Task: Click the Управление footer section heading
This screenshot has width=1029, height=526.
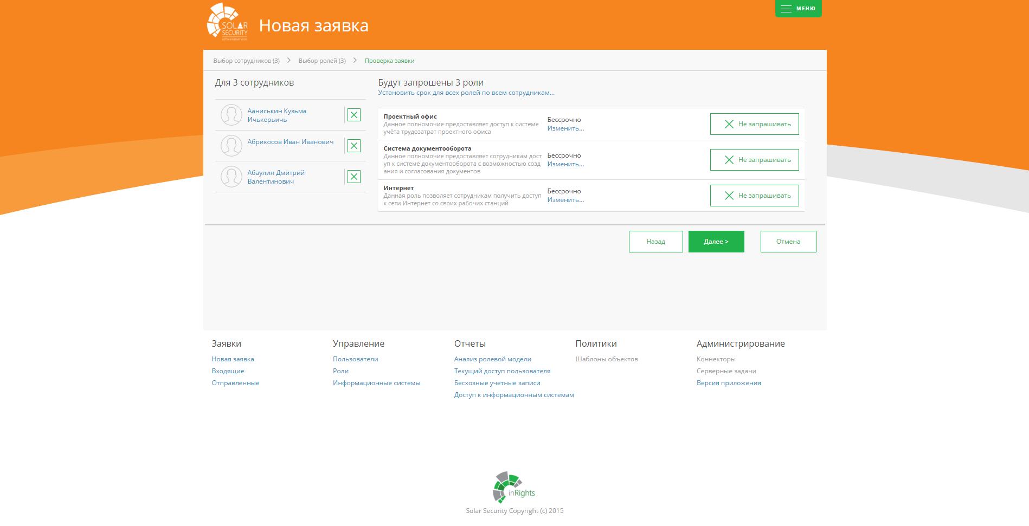Action: (x=358, y=343)
